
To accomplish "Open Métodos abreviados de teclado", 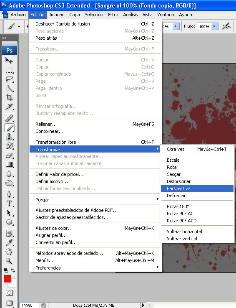I will click(95, 253).
